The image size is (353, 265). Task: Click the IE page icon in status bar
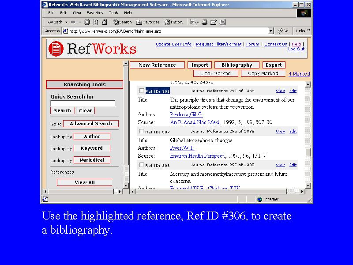click(x=45, y=199)
